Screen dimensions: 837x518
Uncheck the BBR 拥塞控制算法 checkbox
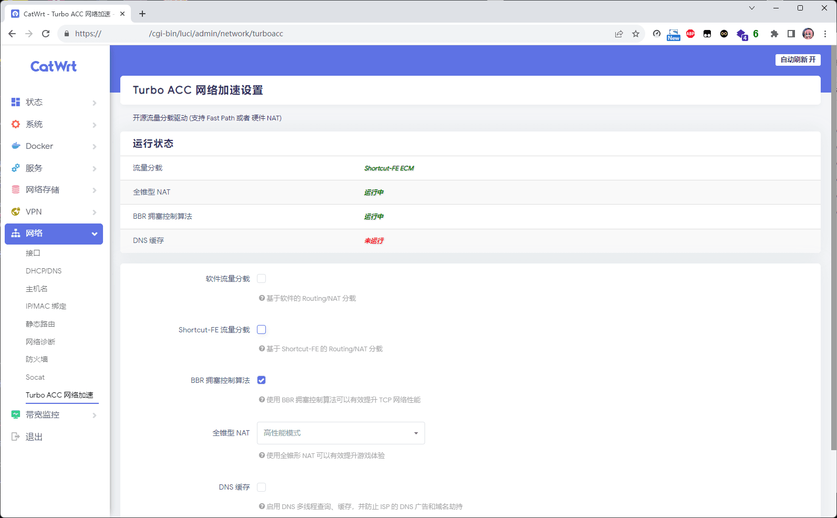[x=261, y=380]
